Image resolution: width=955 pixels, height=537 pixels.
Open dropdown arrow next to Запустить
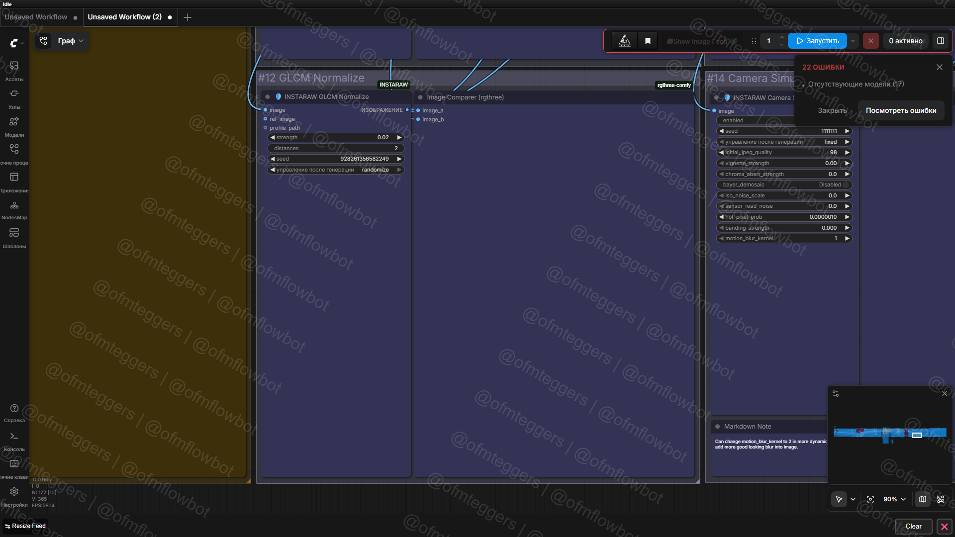(853, 41)
